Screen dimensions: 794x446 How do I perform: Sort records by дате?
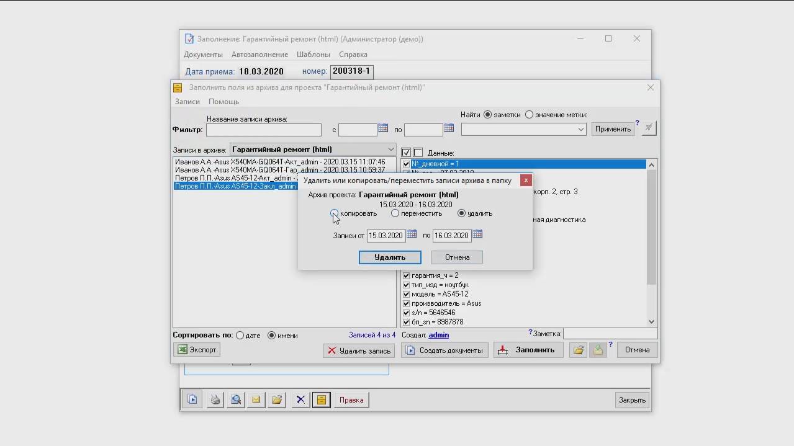coord(240,336)
